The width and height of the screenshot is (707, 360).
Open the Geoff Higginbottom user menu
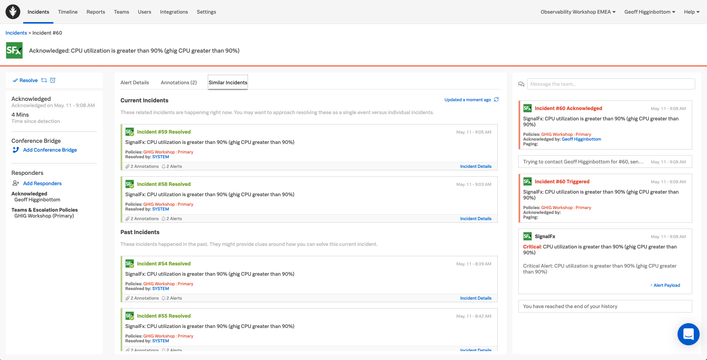(x=650, y=12)
